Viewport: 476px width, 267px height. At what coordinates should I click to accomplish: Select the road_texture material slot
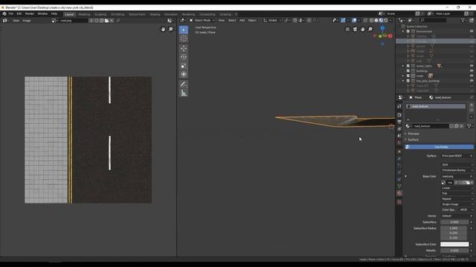point(436,106)
